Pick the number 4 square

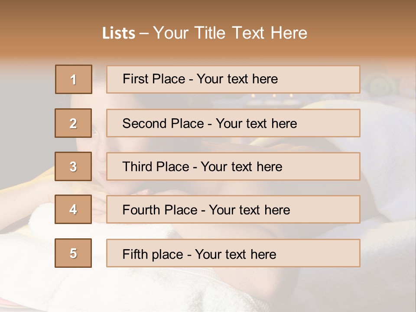click(x=73, y=209)
